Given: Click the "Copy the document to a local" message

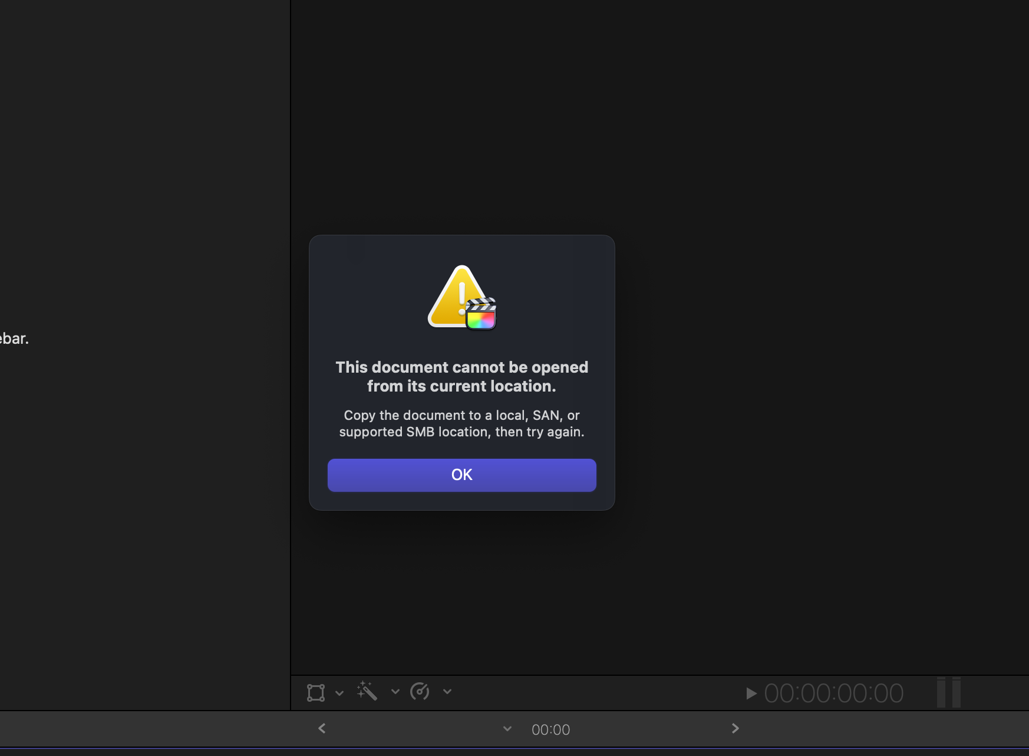Looking at the screenshot, I should pos(462,424).
